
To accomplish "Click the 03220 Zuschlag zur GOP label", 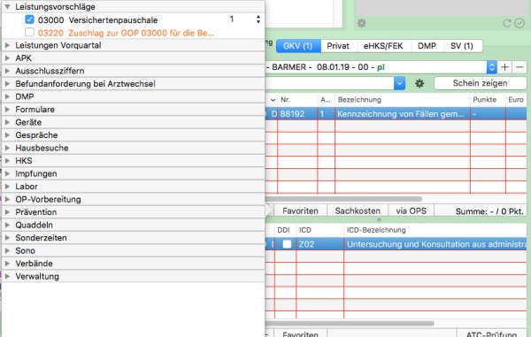I will tap(126, 33).
